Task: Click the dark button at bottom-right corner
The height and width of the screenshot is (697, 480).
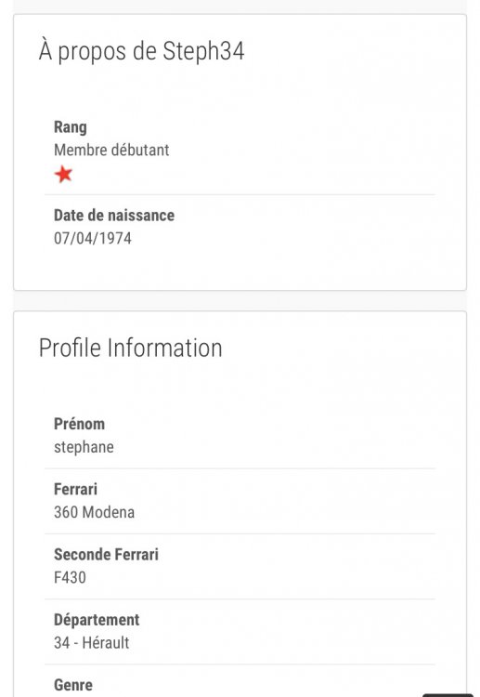Action: click(x=448, y=695)
